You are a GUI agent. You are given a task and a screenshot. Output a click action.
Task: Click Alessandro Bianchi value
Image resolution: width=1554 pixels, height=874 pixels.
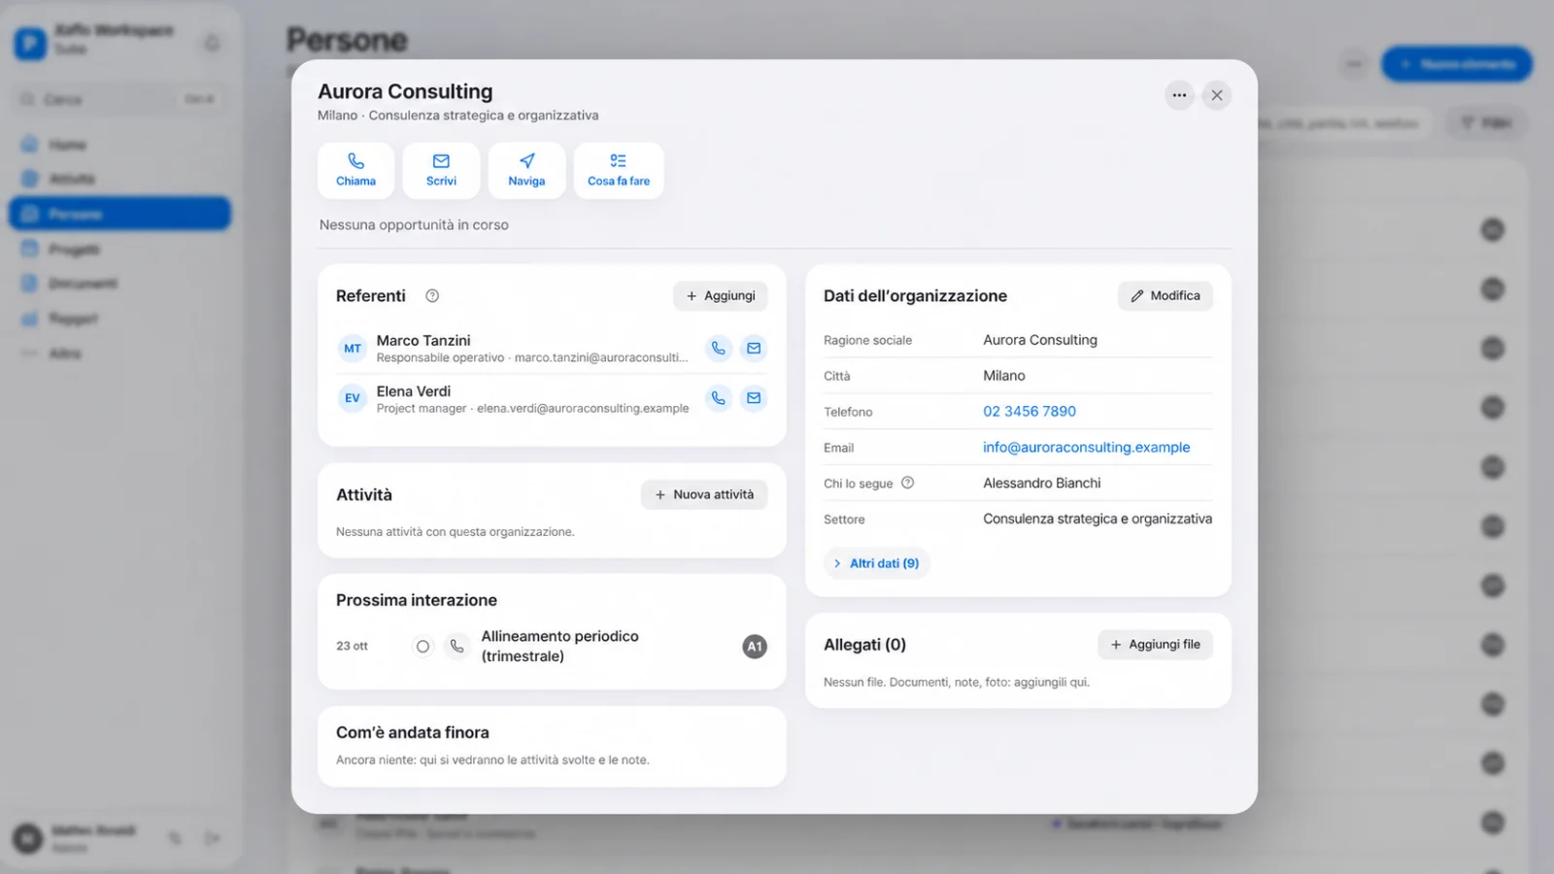[1042, 483]
